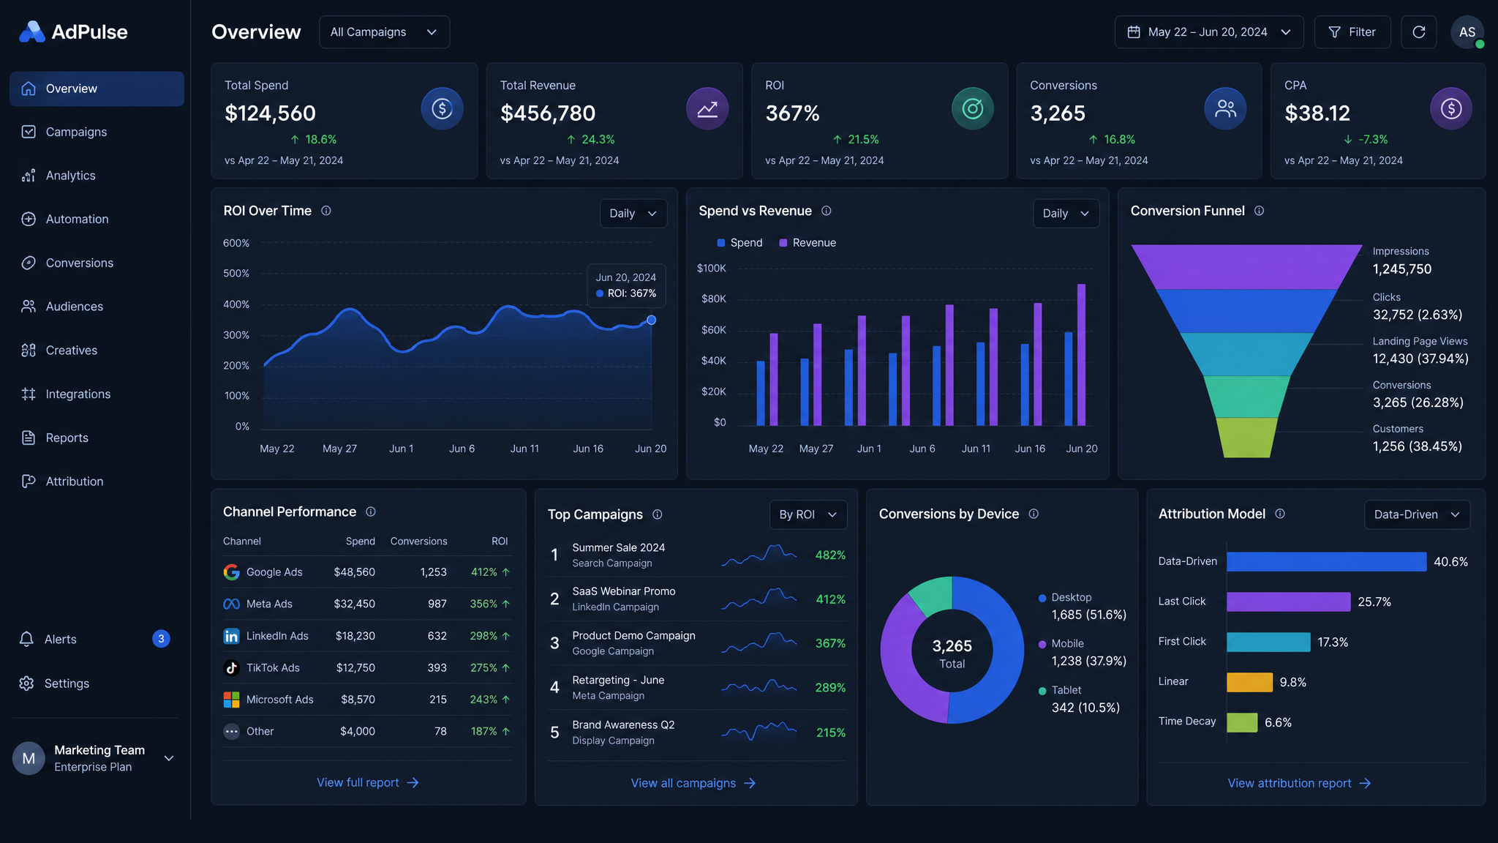The height and width of the screenshot is (843, 1498).
Task: Click View attribution report link
Action: (x=1299, y=783)
